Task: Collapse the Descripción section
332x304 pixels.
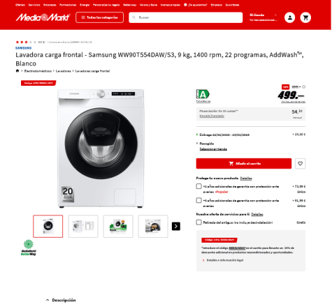Action: (61, 300)
